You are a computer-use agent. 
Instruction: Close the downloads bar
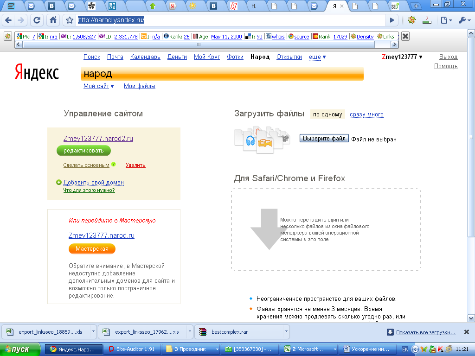tap(467, 332)
